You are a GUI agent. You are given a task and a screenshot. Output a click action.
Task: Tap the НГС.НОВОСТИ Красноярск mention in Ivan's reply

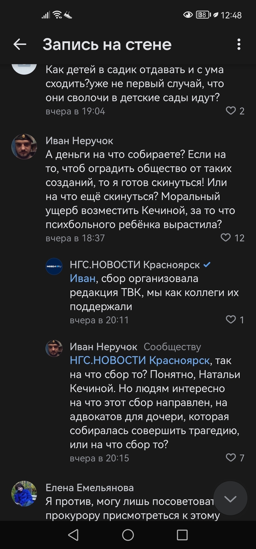tap(140, 360)
